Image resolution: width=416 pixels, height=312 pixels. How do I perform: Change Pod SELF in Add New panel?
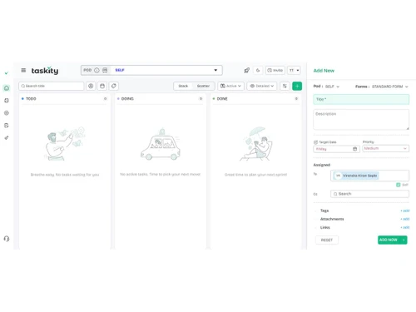pyautogui.click(x=332, y=87)
